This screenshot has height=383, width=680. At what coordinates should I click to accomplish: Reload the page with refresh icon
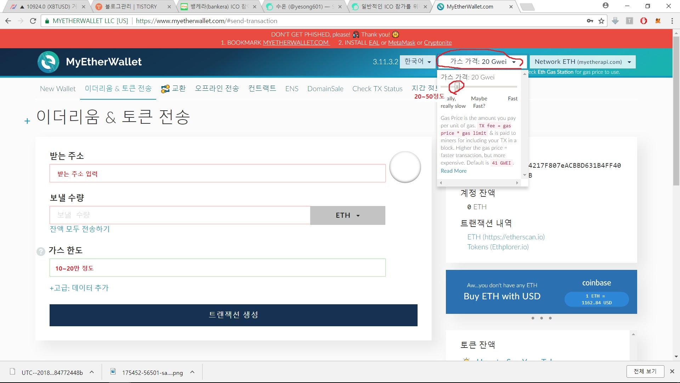click(x=33, y=21)
